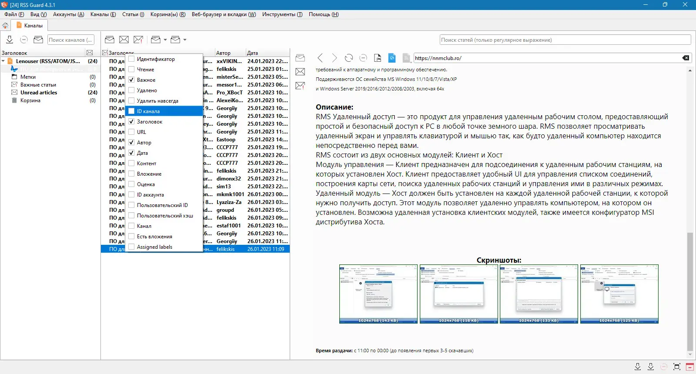The image size is (696, 374).
Task: Go forward in the embedded browser
Action: tap(334, 58)
